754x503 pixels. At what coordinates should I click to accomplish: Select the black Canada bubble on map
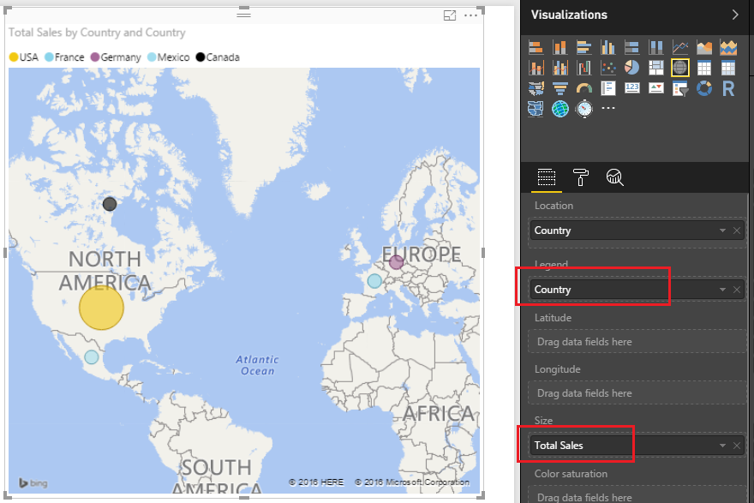pyautogui.click(x=110, y=204)
